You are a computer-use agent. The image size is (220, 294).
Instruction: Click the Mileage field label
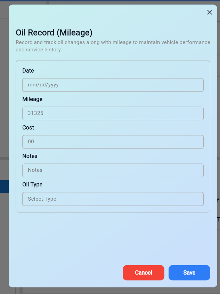[32, 99]
